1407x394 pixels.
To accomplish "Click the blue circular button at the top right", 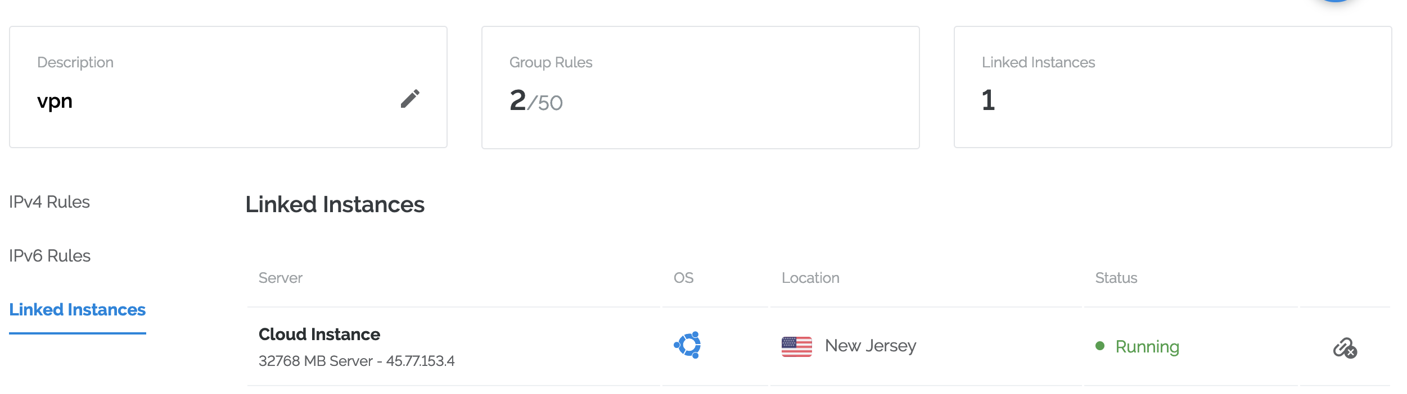I will 1336,1.
